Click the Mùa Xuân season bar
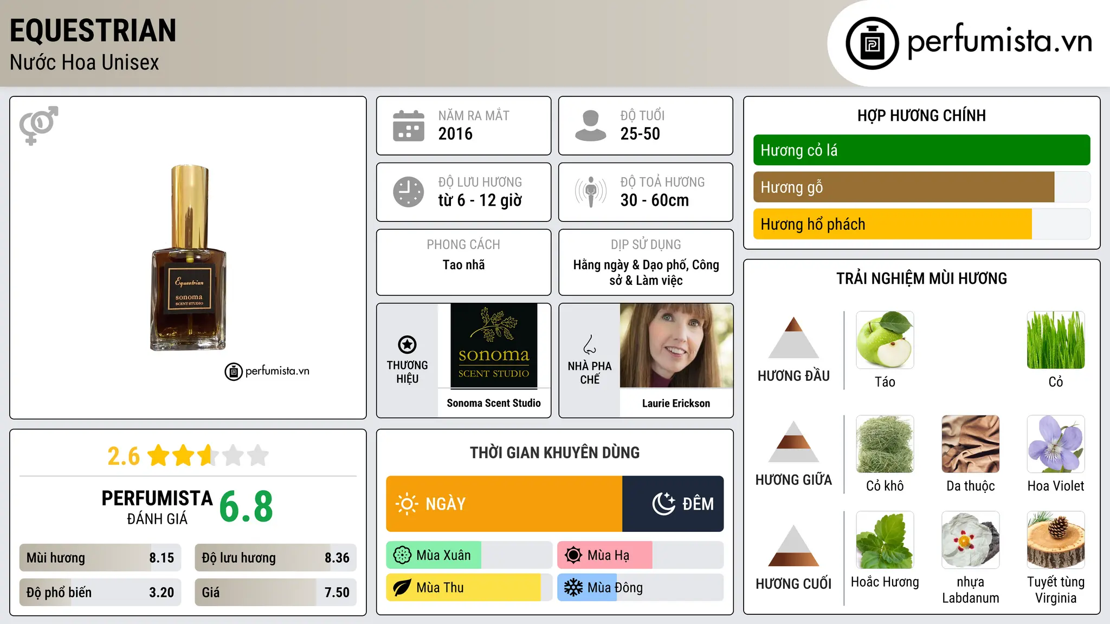Image resolution: width=1110 pixels, height=624 pixels. tap(469, 555)
